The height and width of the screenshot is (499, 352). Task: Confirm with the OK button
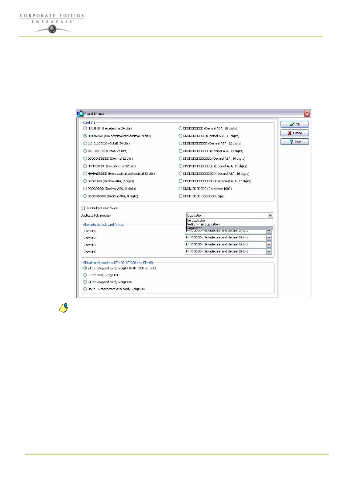pos(294,124)
